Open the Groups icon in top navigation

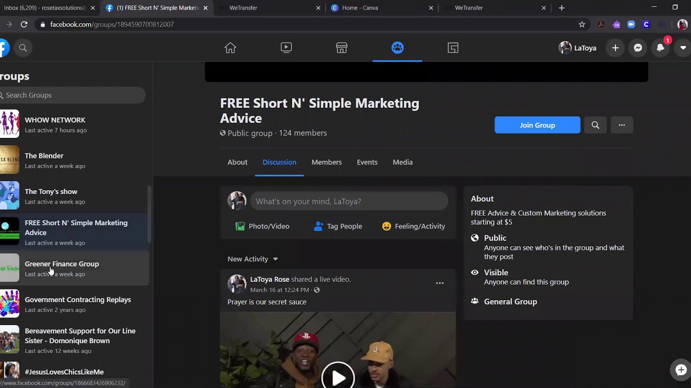pos(397,48)
